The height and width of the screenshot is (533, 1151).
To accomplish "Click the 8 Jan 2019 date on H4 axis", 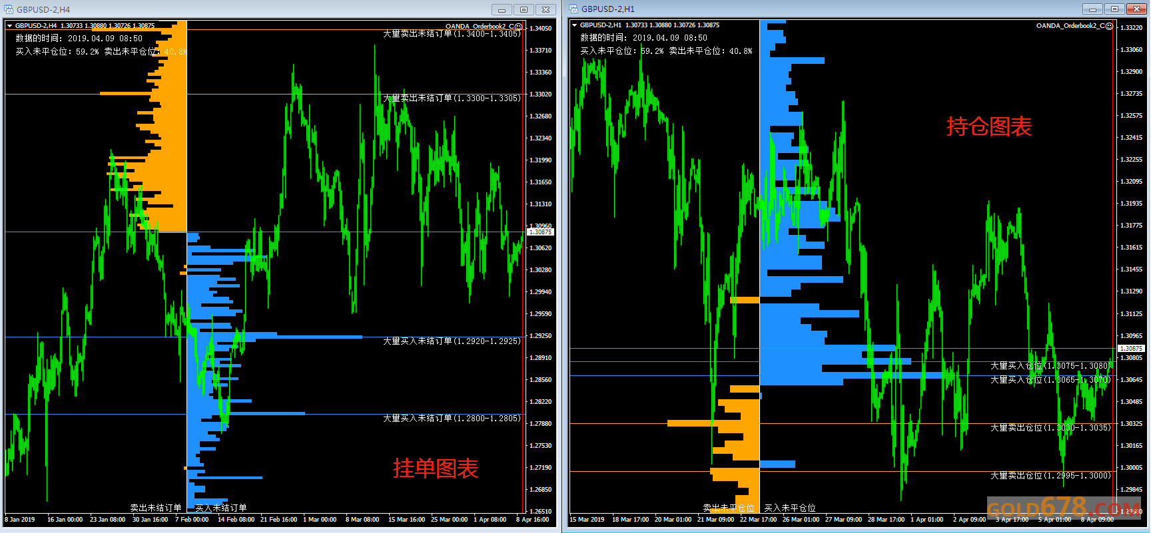I will 20,519.
